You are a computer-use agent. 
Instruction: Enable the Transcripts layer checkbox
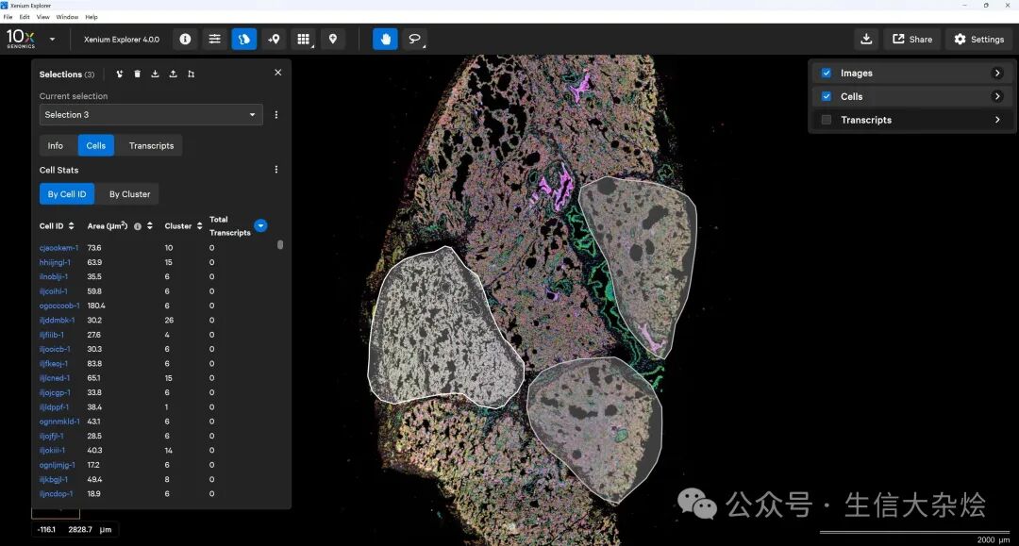826,120
